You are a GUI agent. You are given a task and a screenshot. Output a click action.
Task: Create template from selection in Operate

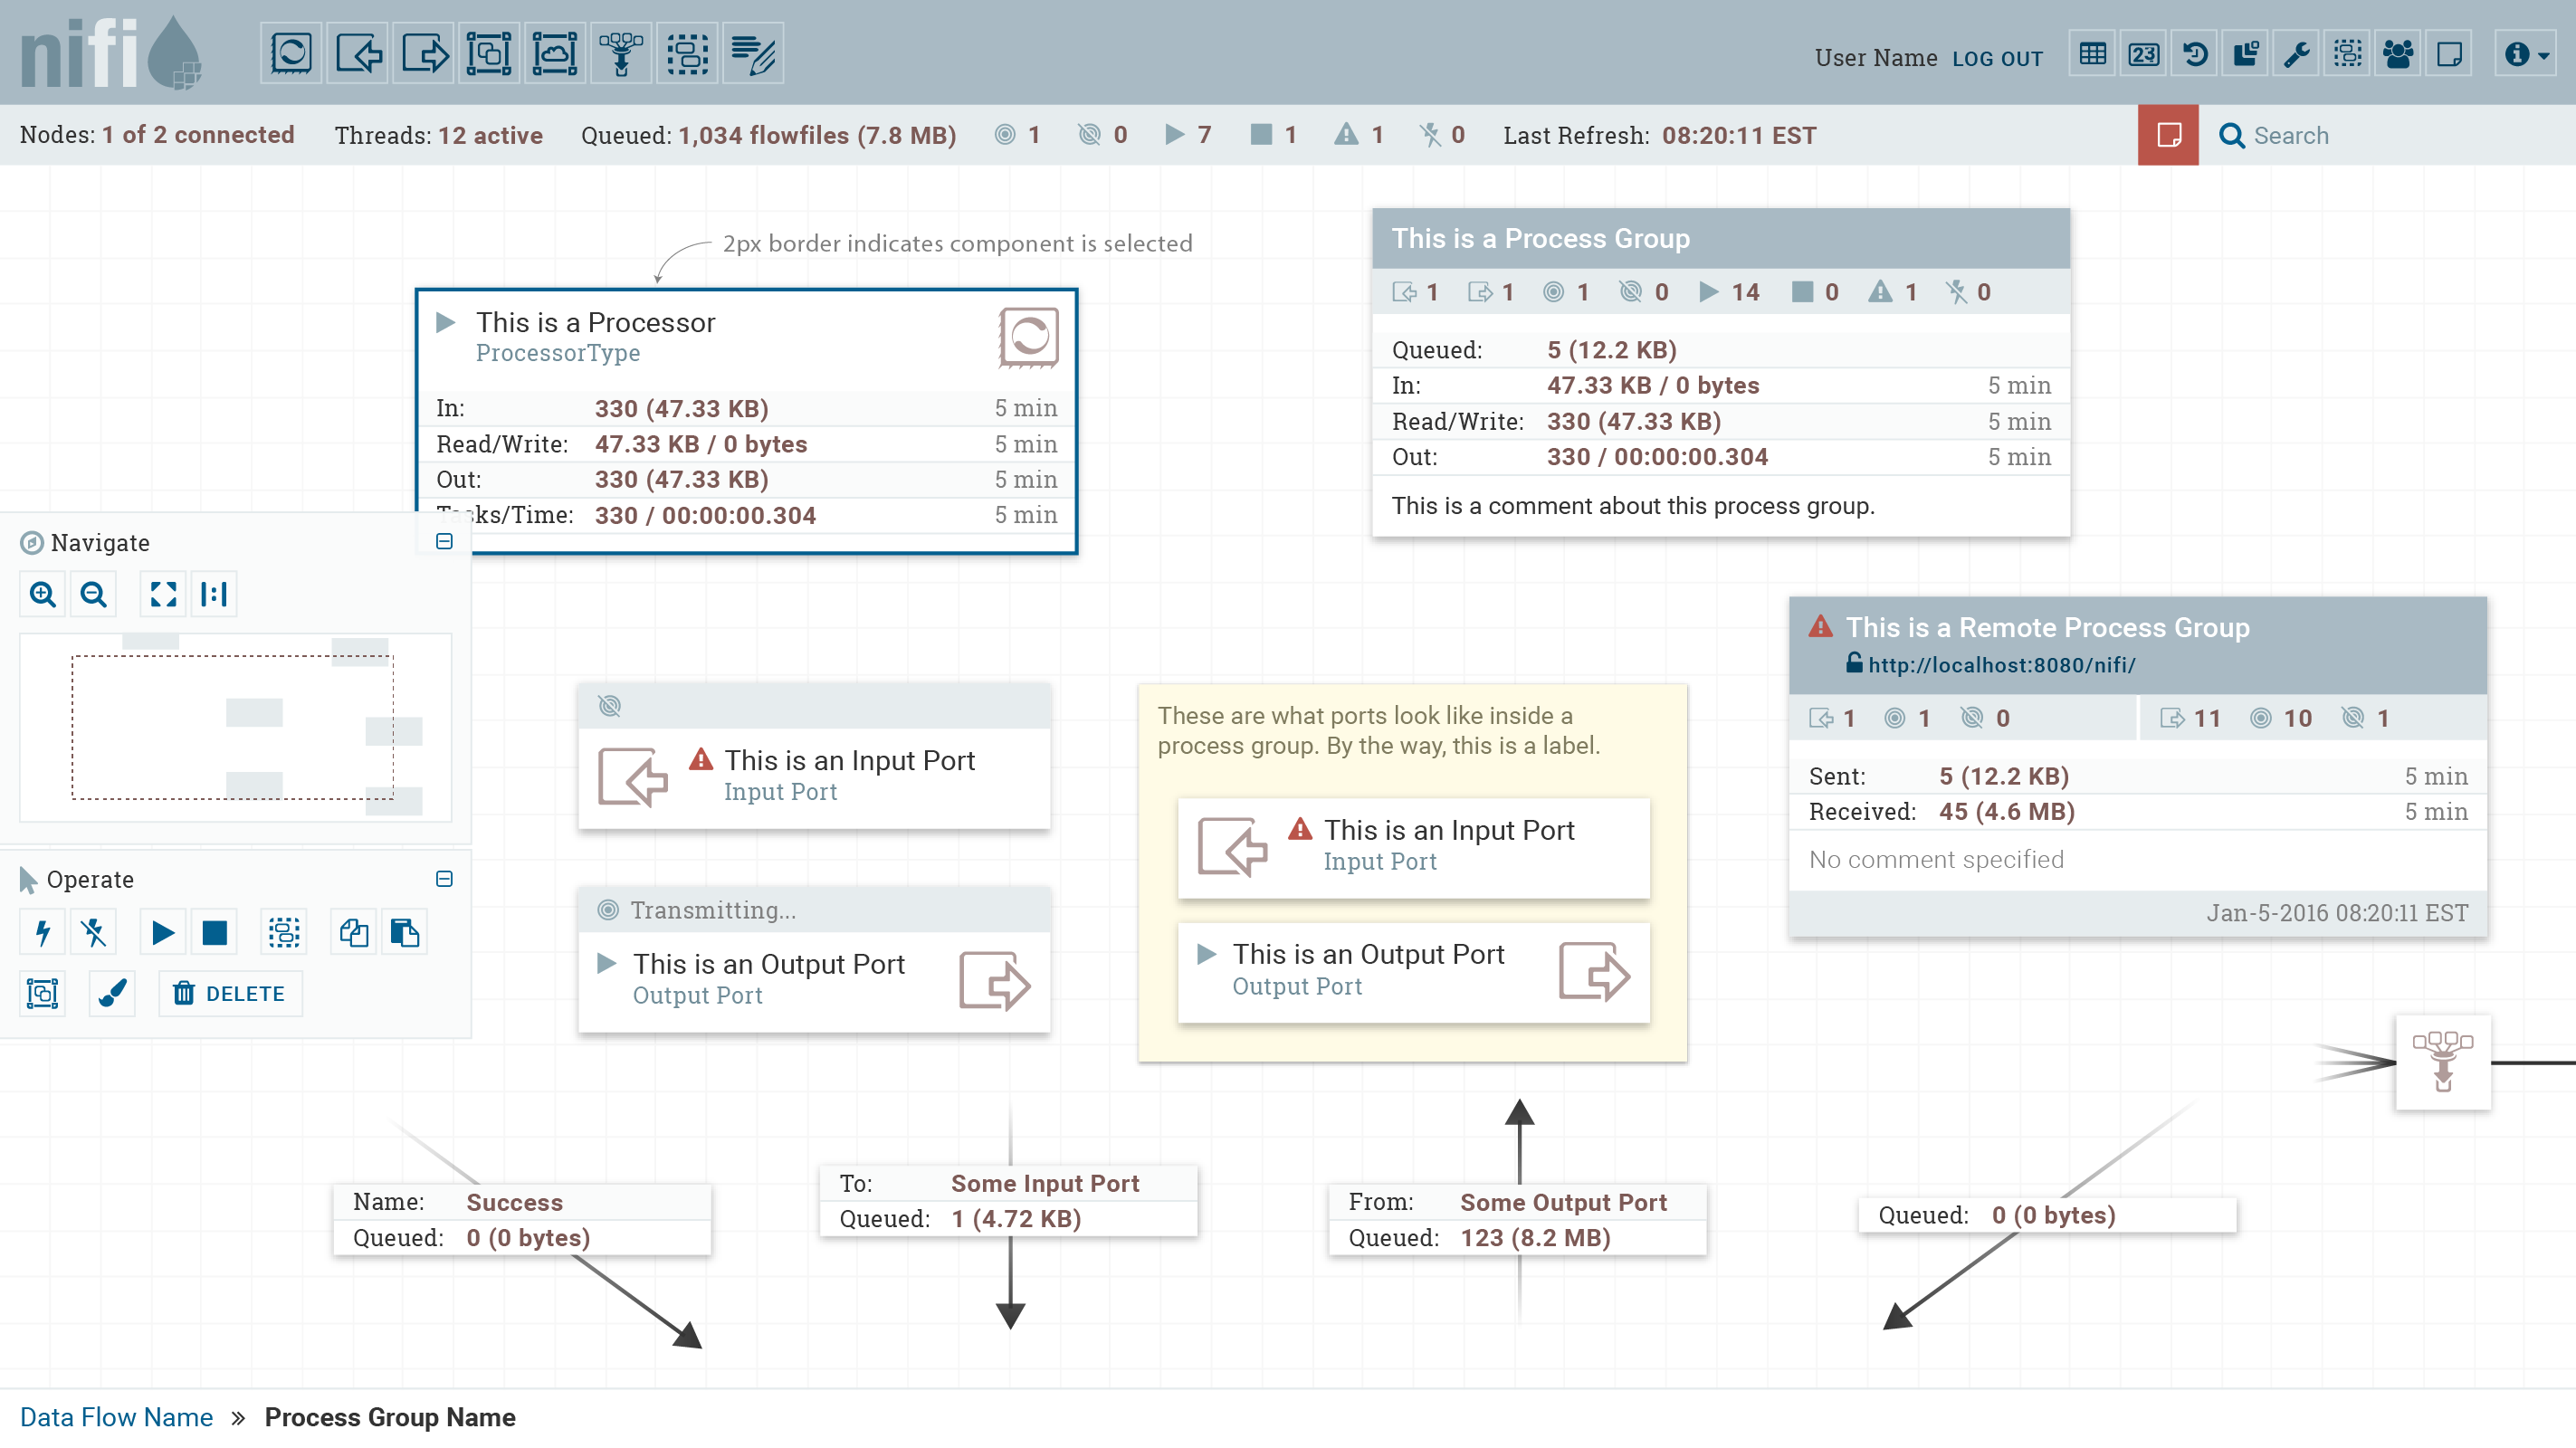284,933
